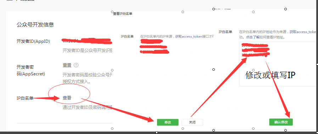Click the text 通过开发者ID及密码调用
Screen dimensions: 318x134
(88, 107)
